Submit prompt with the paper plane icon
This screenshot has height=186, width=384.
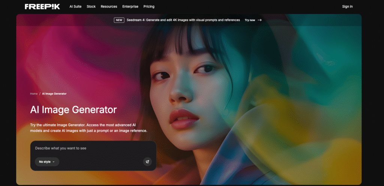point(147,162)
